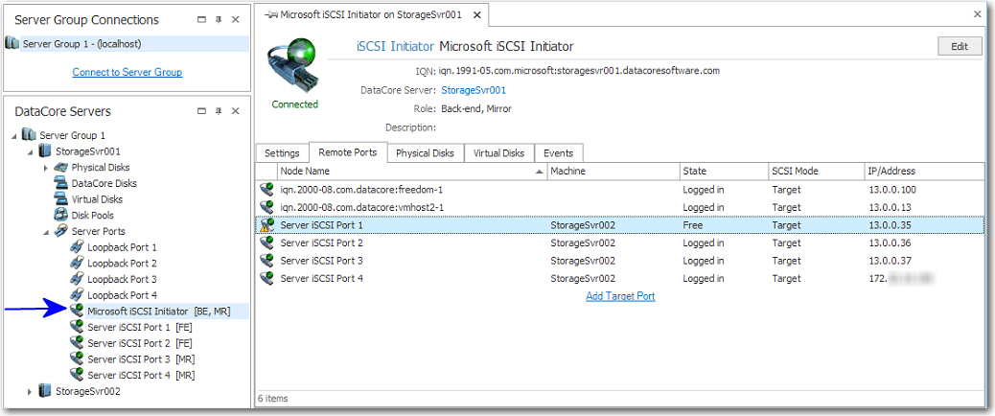This screenshot has width=995, height=416.
Task: Click the Loopback Port 3 icon
Action: [x=77, y=279]
